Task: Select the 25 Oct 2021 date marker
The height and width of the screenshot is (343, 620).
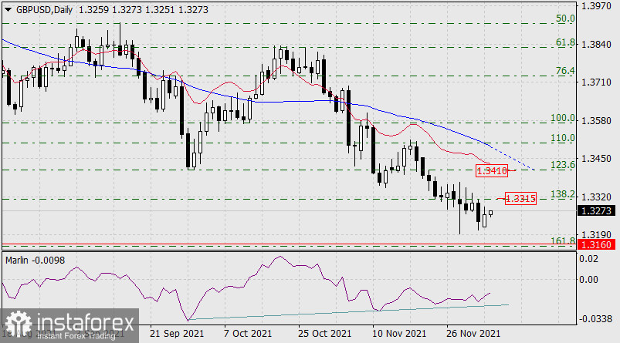Action: 323,334
